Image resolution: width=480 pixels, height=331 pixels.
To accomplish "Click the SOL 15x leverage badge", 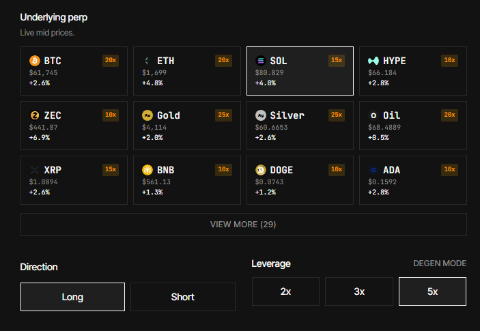I will tap(337, 60).
